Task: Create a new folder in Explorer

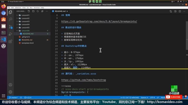Action: tap(33, 11)
